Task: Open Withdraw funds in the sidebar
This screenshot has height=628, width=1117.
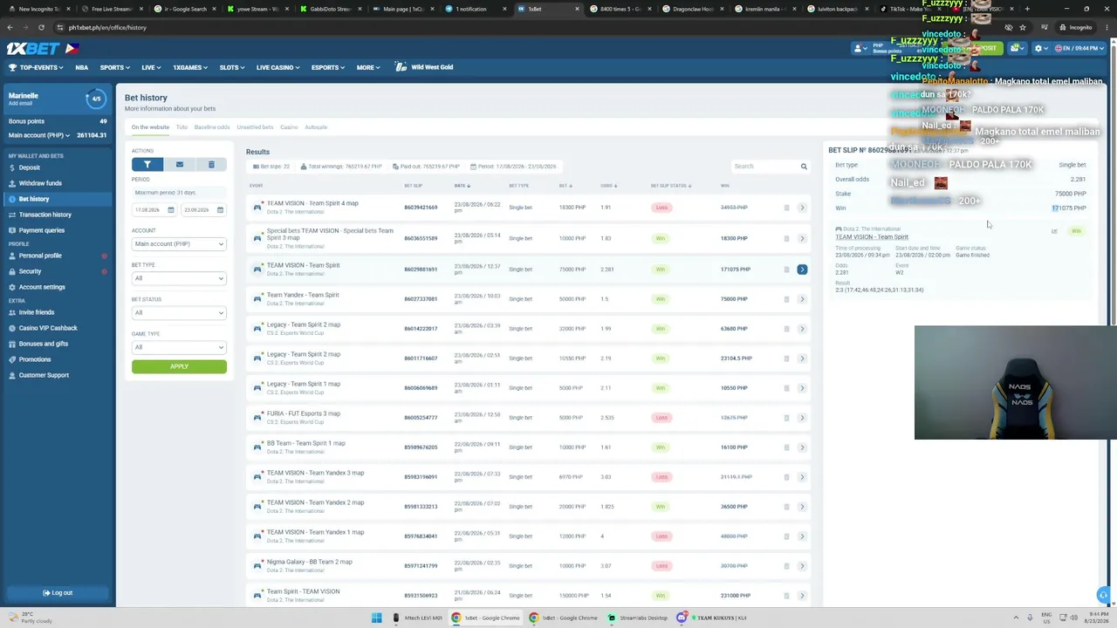Action: [40, 183]
